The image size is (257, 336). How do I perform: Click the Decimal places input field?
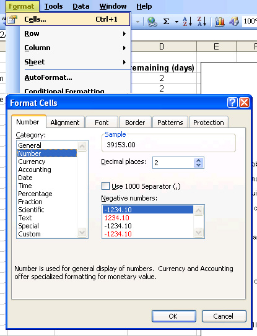coord(173,163)
